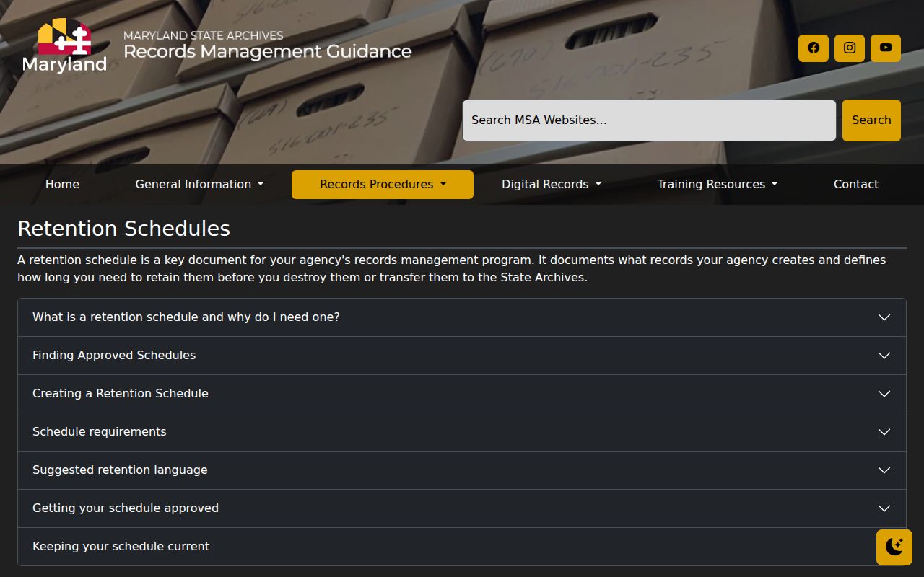Viewport: 924px width, 577px height.
Task: Click the Search MSA Websites field
Action: (649, 120)
